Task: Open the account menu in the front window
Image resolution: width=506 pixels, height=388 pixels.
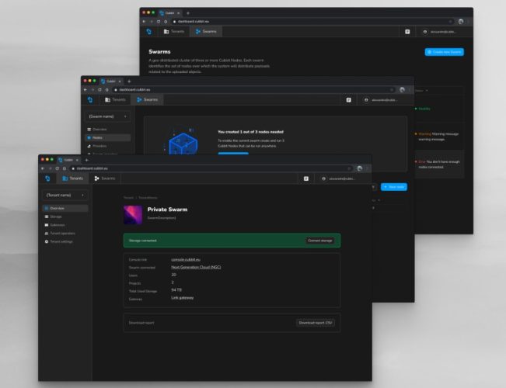Action: click(x=338, y=178)
